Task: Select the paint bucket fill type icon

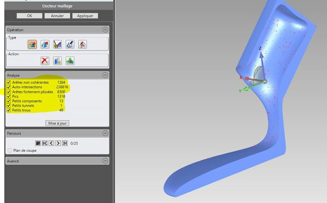Action: 82,44
